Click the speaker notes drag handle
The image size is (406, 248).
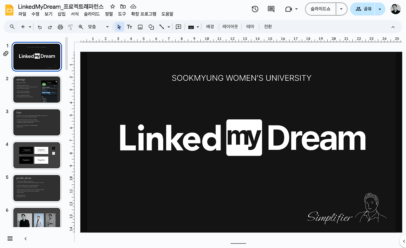(x=238, y=244)
